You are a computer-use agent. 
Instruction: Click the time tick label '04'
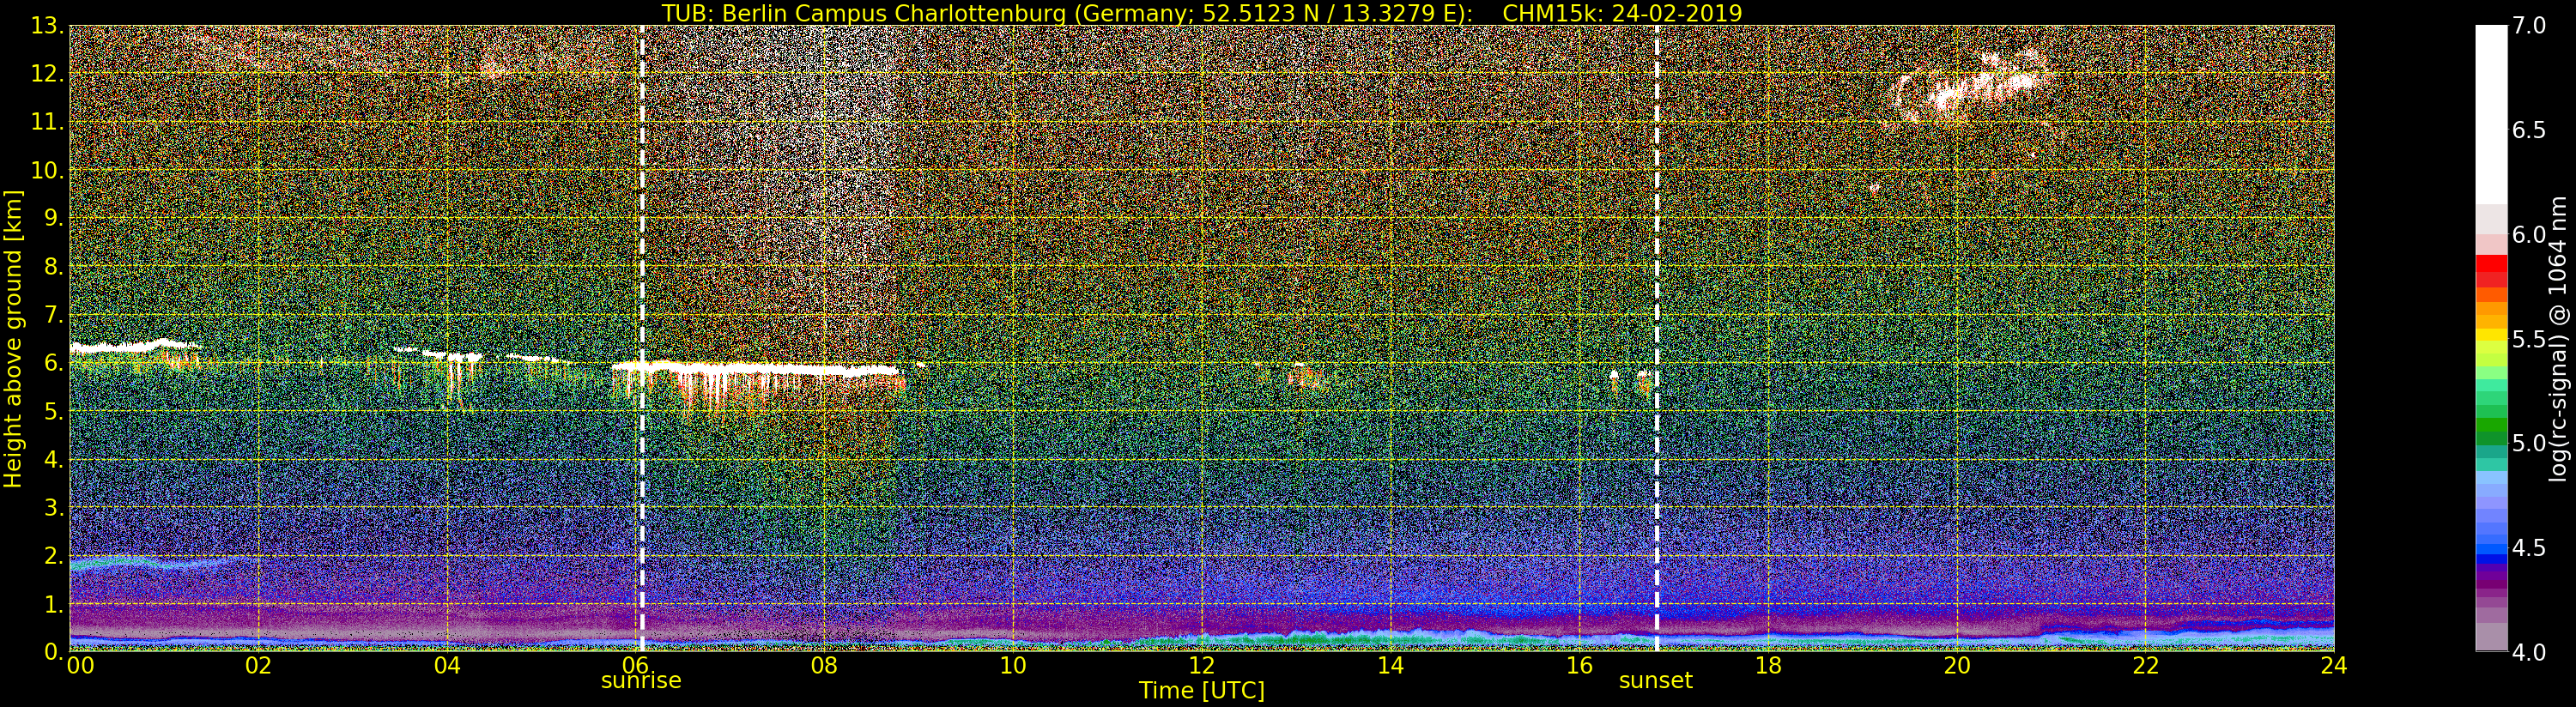(447, 666)
